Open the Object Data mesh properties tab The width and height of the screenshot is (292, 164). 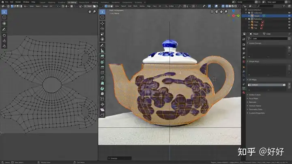[244, 88]
